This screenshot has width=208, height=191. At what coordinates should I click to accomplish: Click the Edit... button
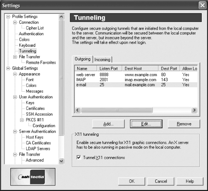click(x=146, y=124)
